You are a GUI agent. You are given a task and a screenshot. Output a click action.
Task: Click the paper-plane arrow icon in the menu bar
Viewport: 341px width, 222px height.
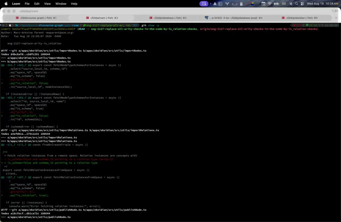215,4
